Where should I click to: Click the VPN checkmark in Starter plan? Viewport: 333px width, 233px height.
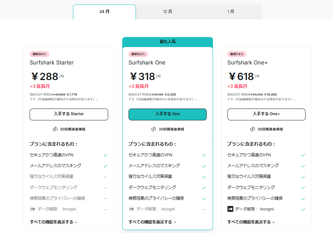pos(105,155)
